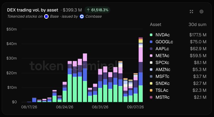Select MSTRc asset label in legend

(x=163, y=97)
